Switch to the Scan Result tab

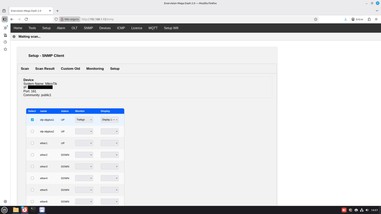click(x=45, y=69)
